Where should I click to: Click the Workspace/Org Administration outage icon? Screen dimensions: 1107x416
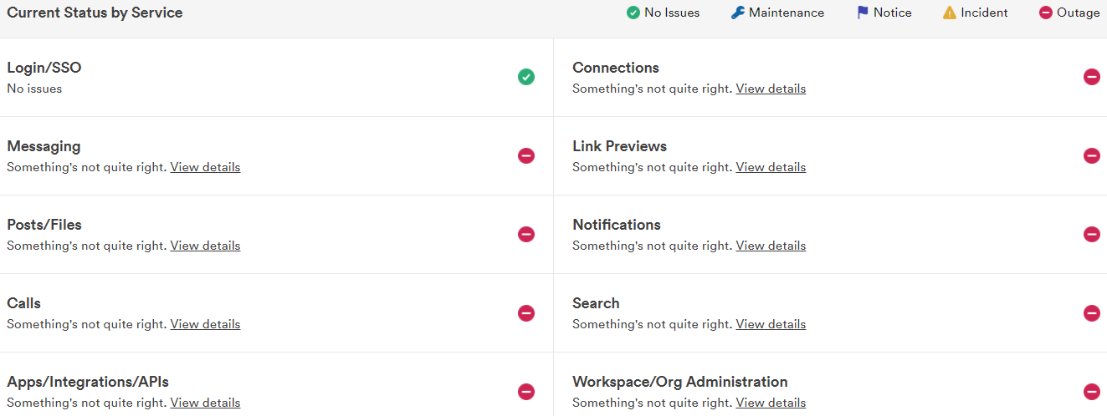click(1091, 391)
